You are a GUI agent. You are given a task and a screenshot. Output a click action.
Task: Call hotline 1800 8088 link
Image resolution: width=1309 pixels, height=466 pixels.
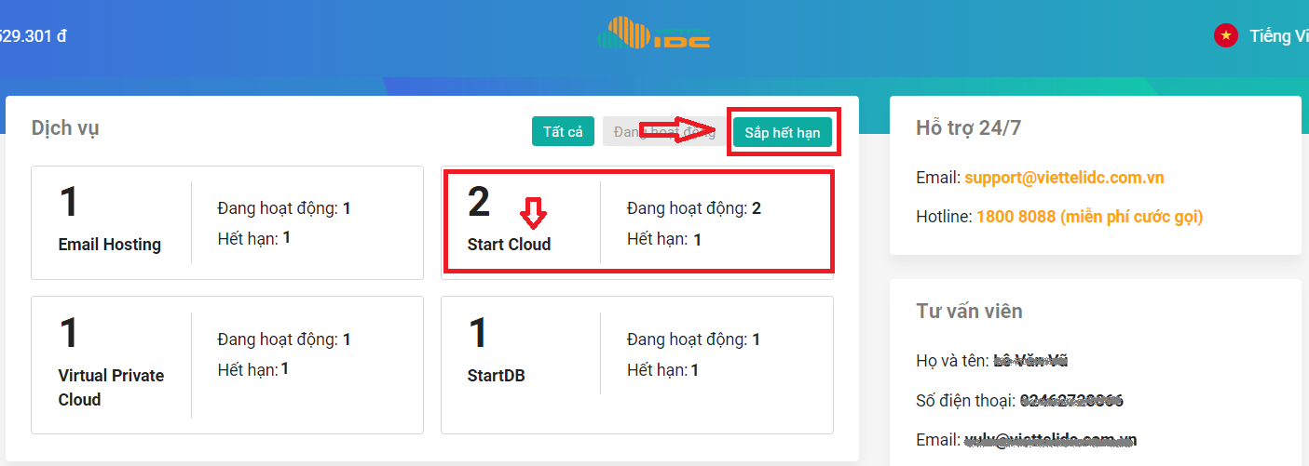(1089, 217)
